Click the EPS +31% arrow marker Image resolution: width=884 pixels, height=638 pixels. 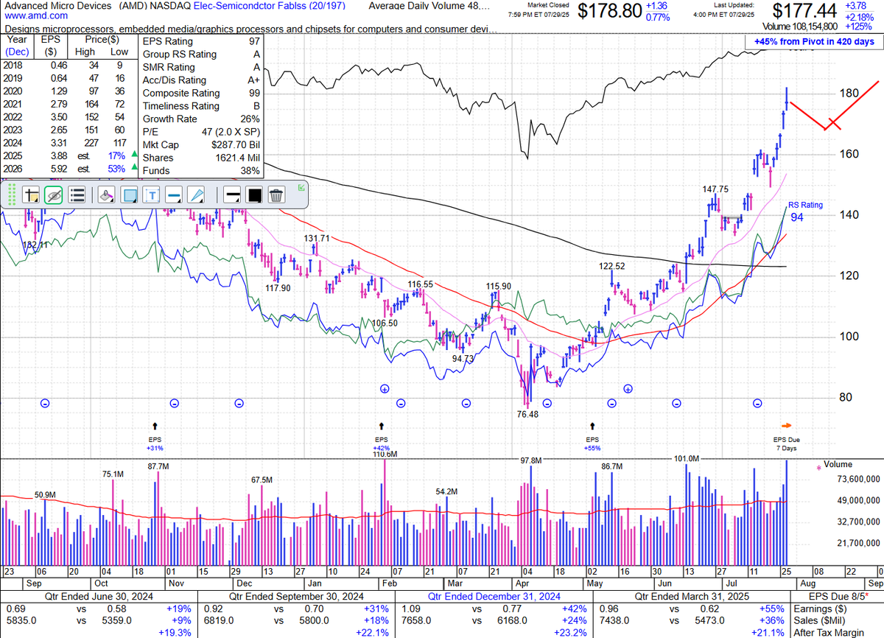pyautogui.click(x=155, y=426)
